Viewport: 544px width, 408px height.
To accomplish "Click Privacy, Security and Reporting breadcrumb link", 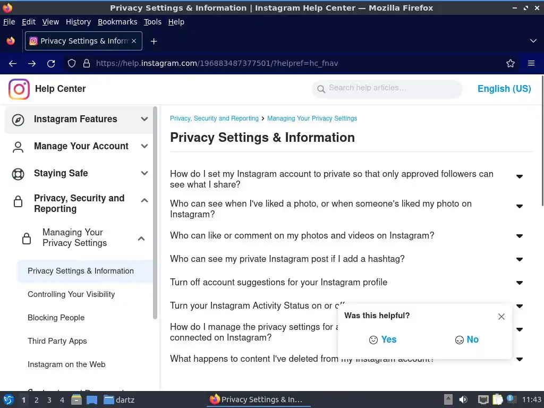I will (x=214, y=118).
